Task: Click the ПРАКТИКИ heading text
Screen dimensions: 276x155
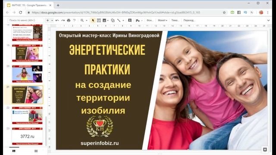Action: pyautogui.click(x=107, y=69)
